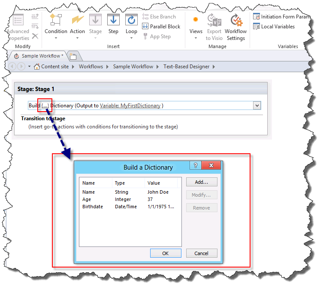Click the Insert go-to actions placeholder text
Screen dimensions: 323x289
(103, 127)
